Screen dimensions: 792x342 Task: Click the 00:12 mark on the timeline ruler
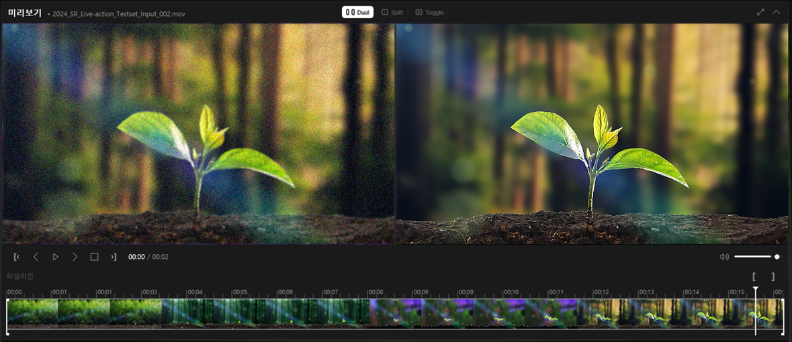click(601, 292)
